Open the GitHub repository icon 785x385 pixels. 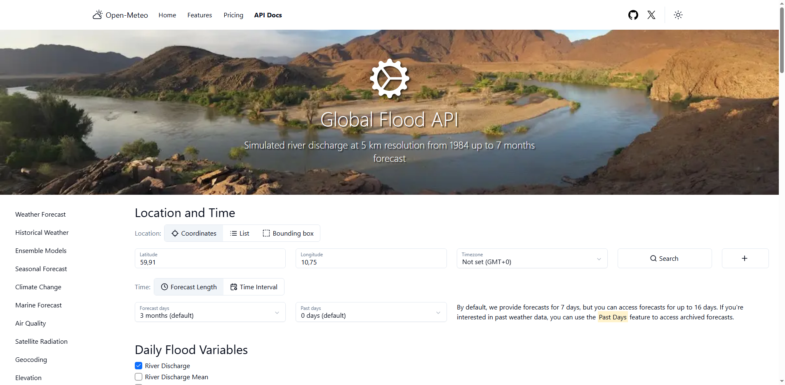click(633, 15)
